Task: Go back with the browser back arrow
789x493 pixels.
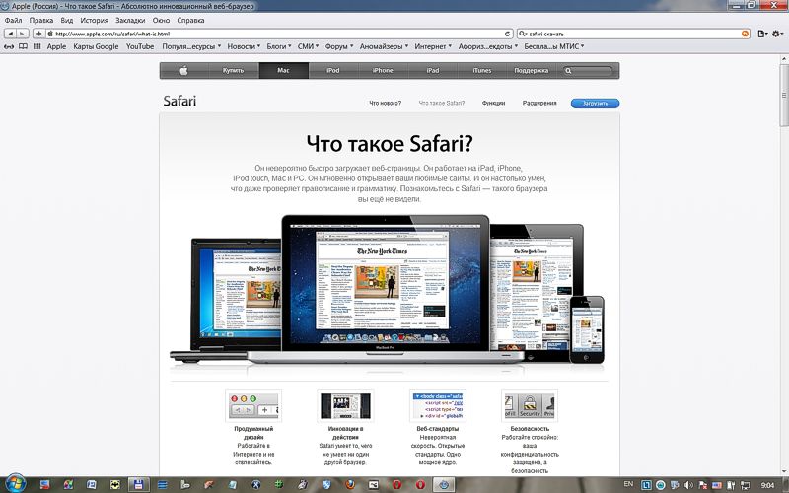Action: [11, 34]
